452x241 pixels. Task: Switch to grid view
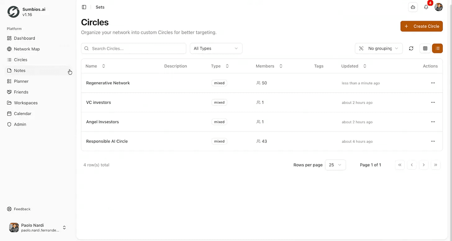pyautogui.click(x=425, y=48)
